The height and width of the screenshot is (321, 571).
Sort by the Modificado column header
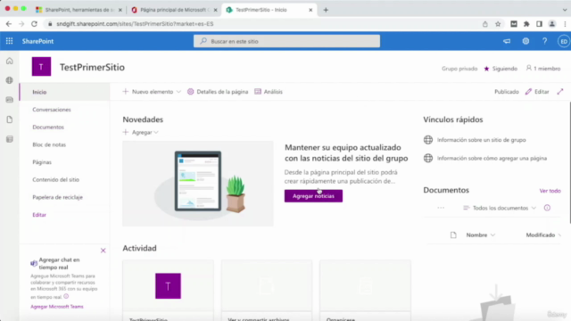point(543,235)
